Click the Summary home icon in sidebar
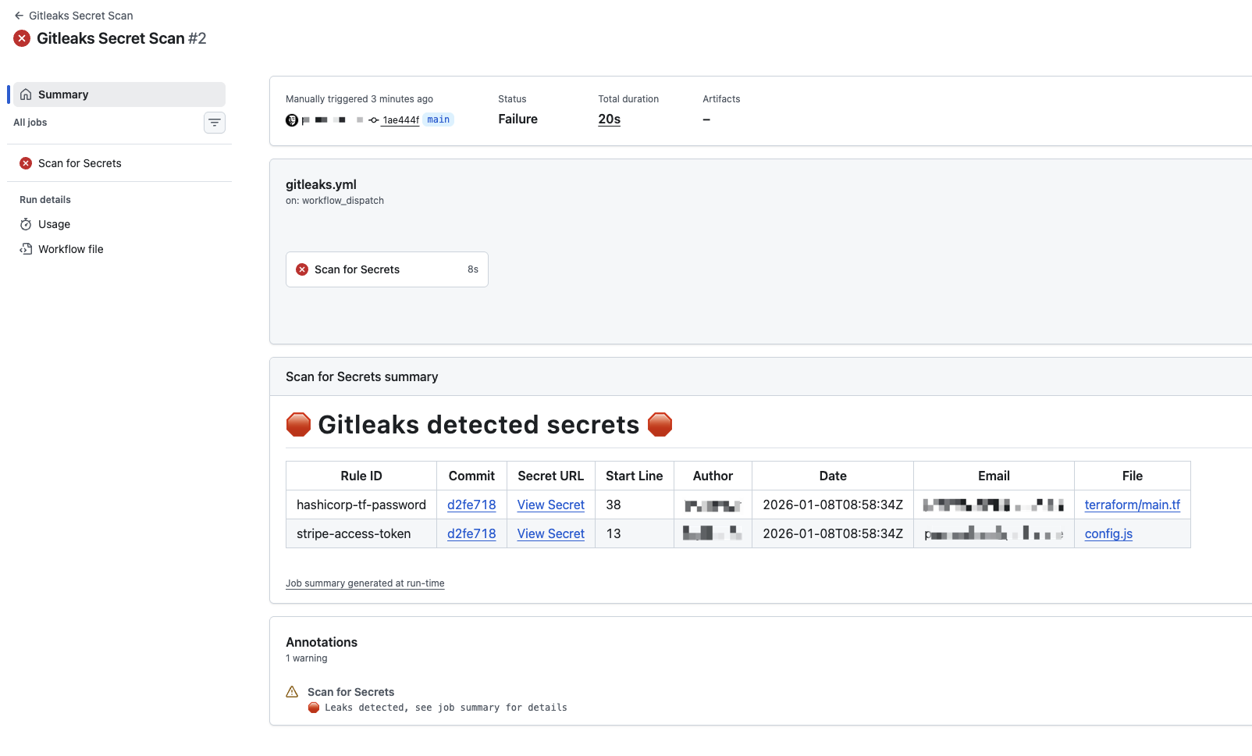 (26, 94)
